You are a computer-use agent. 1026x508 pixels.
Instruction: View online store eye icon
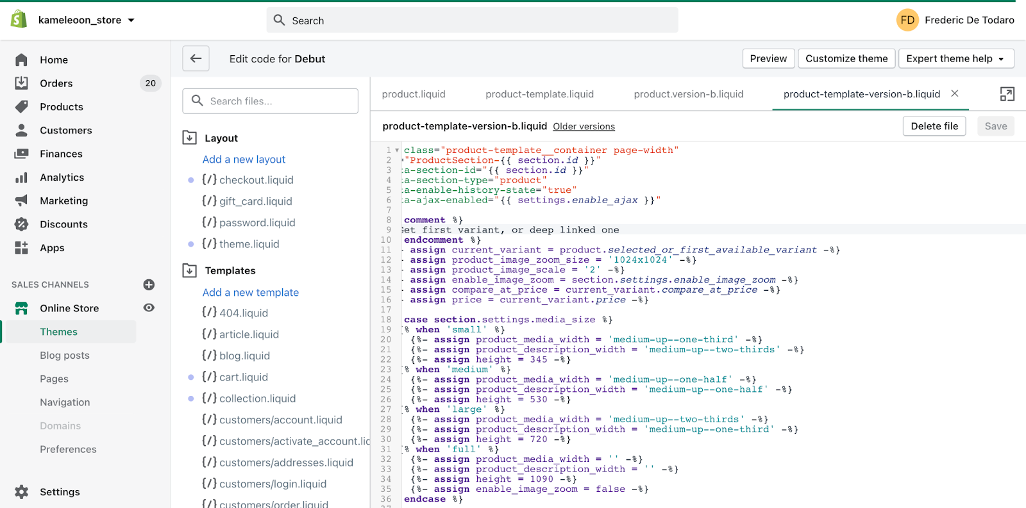pyautogui.click(x=149, y=308)
